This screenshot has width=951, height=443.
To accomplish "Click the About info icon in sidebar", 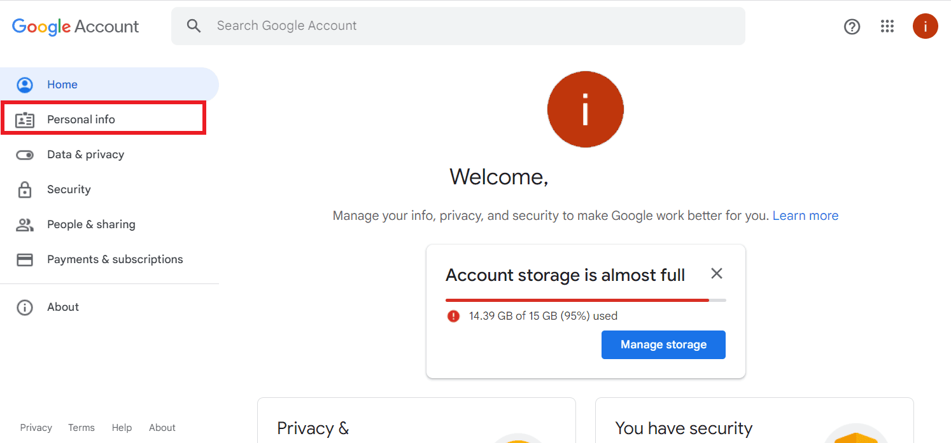I will (24, 307).
